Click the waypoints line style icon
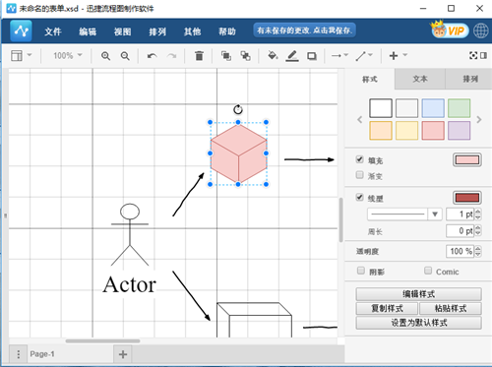The image size is (492, 367). [360, 56]
